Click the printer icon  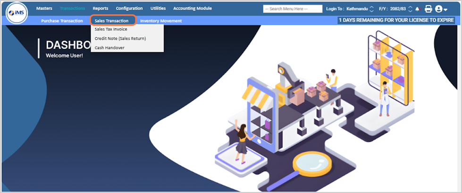tap(428, 9)
